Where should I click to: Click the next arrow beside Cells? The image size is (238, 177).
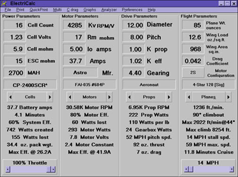(x=50, y=97)
